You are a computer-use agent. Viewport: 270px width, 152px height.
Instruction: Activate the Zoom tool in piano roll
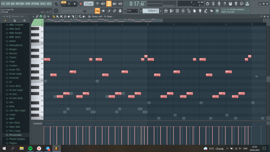point(80,17)
